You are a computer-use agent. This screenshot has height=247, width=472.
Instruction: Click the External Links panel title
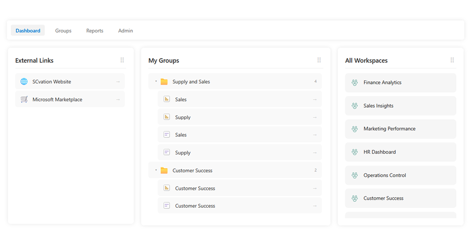point(34,61)
